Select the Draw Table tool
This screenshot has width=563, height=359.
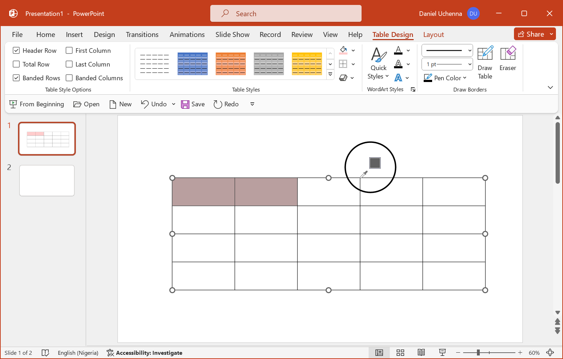click(485, 63)
